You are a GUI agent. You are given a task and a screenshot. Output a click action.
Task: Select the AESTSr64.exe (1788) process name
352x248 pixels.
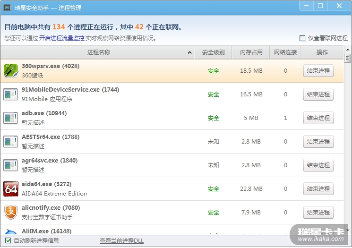[51, 137]
